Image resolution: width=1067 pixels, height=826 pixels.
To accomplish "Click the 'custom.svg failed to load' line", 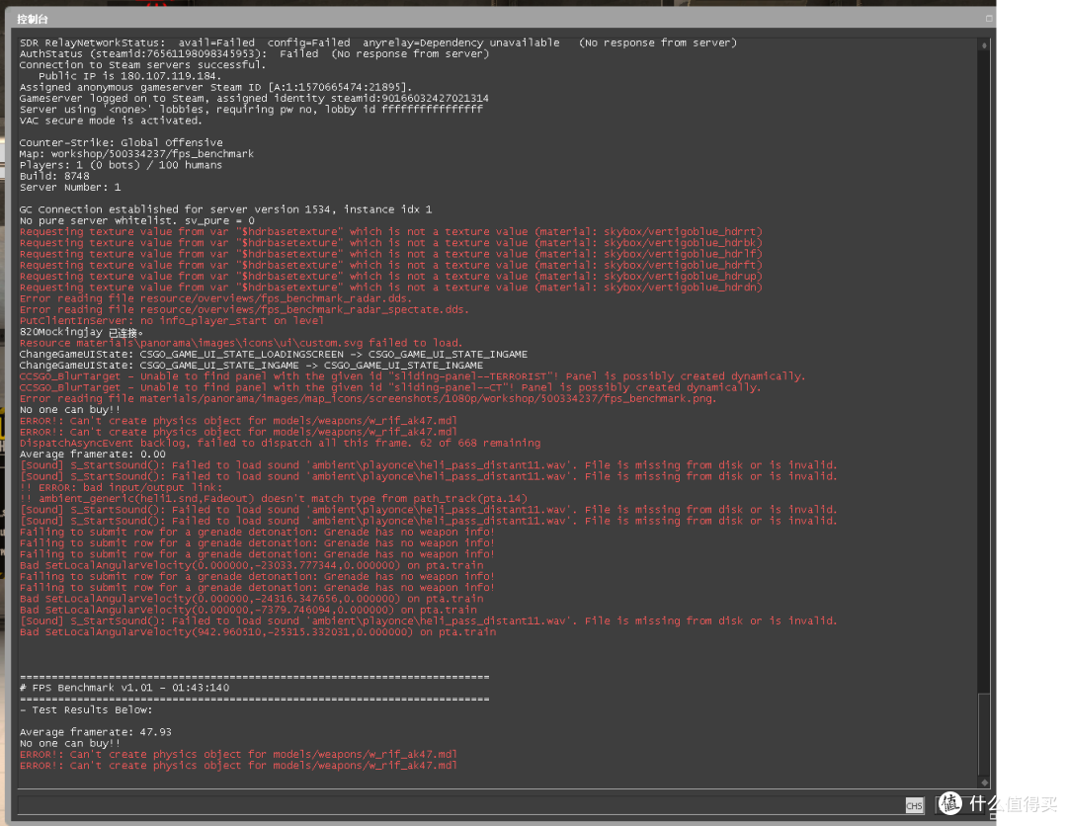I will click(241, 343).
